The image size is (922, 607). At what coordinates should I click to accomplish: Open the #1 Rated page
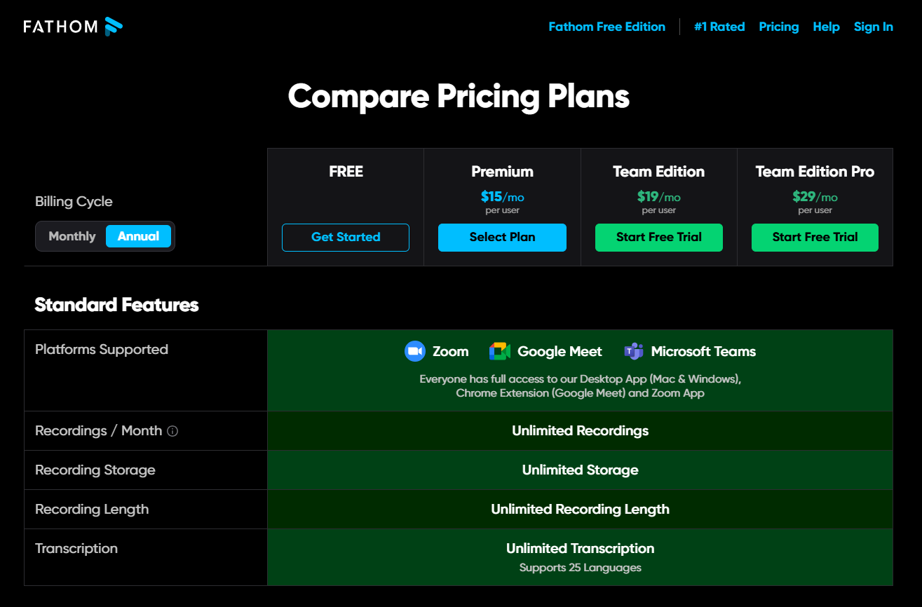coord(719,27)
